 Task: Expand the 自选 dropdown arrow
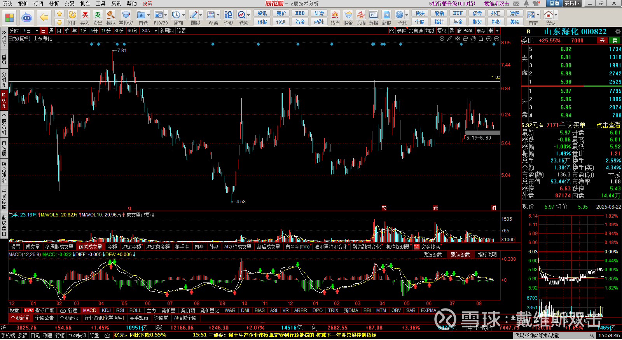coord(148,15)
